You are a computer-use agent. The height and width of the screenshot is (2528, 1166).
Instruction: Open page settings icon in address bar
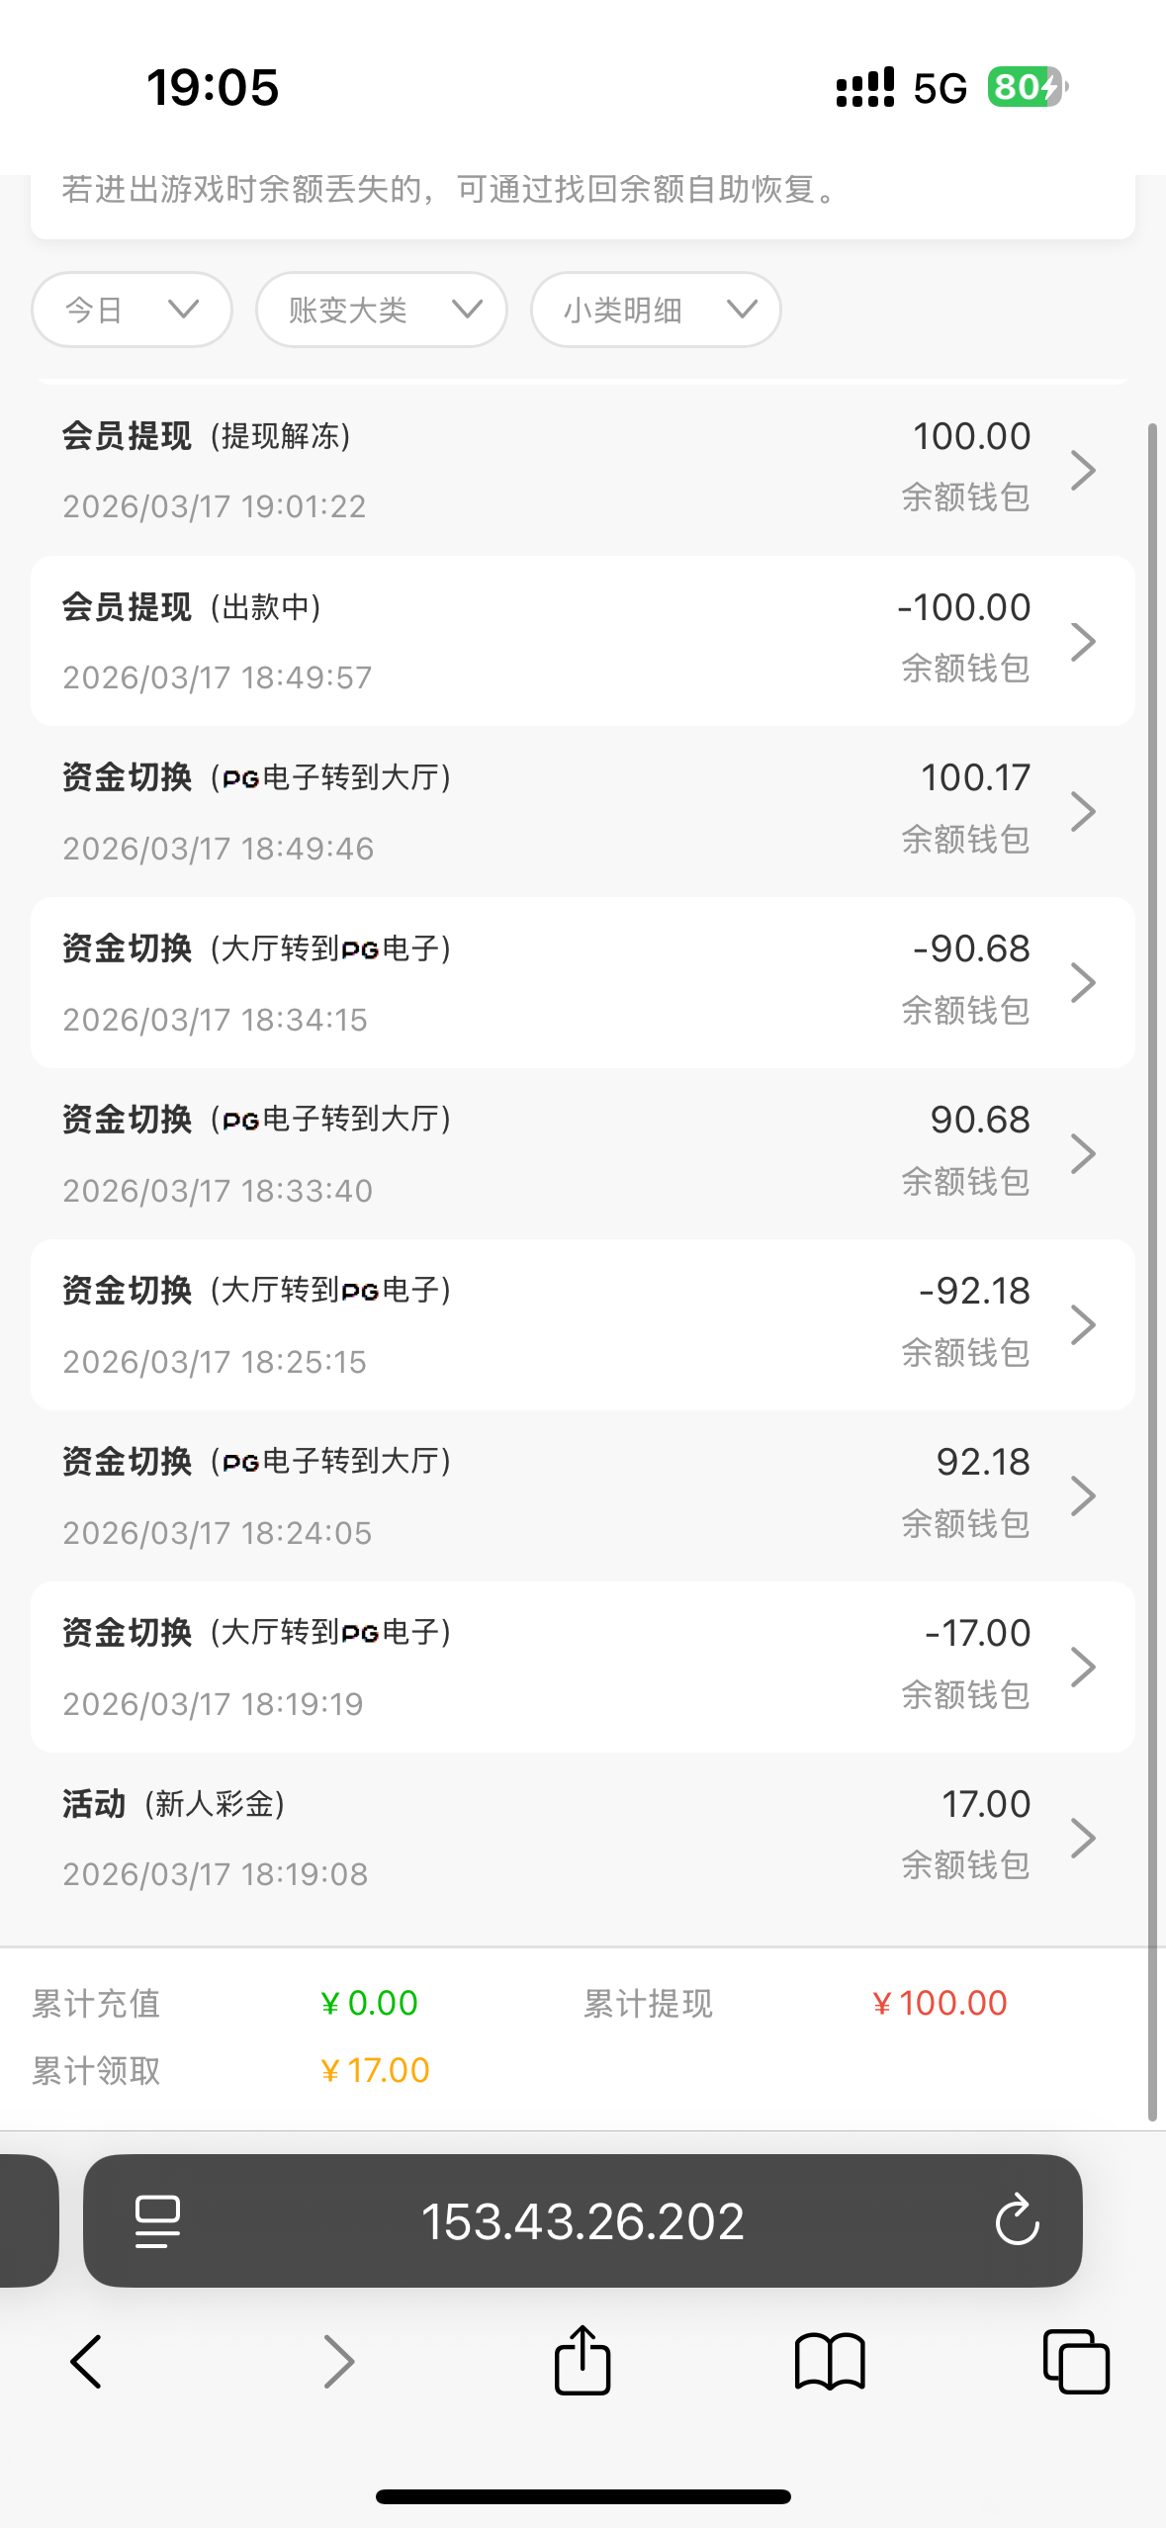pyautogui.click(x=157, y=2221)
